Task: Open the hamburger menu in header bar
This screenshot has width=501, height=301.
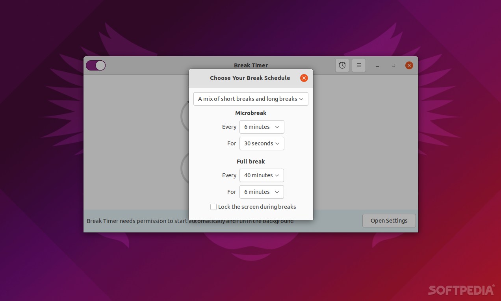Action: pyautogui.click(x=359, y=65)
